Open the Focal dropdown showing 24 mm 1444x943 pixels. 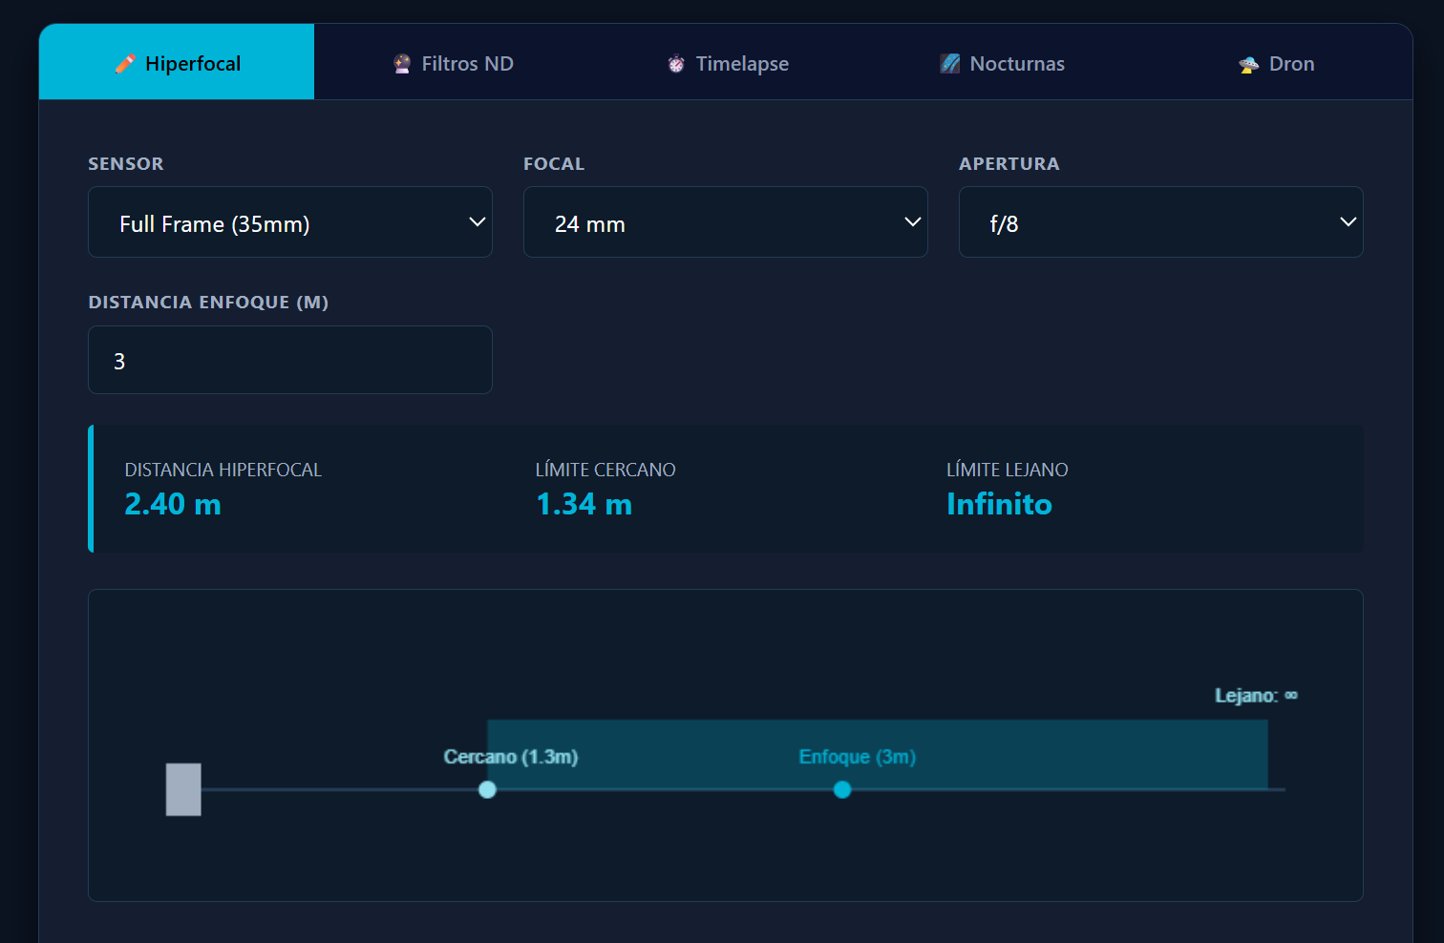[726, 222]
